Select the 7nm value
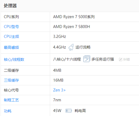139x116 pixels. coord(57,100)
